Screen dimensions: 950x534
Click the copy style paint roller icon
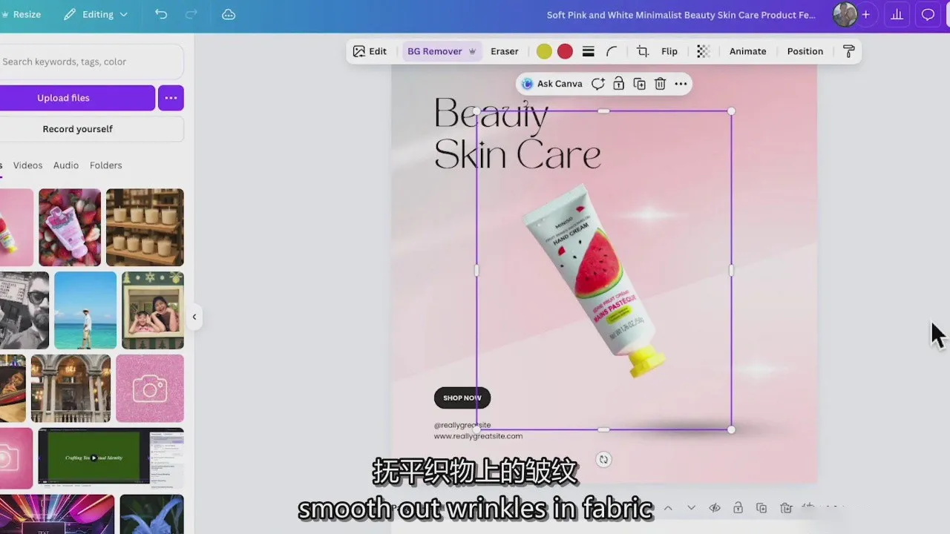[x=849, y=51]
